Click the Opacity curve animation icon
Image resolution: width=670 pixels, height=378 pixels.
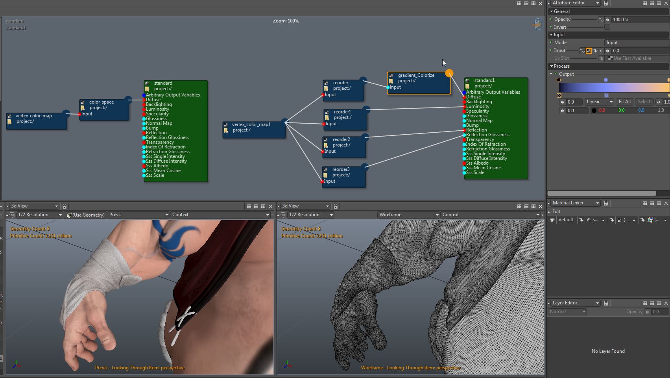(601, 20)
